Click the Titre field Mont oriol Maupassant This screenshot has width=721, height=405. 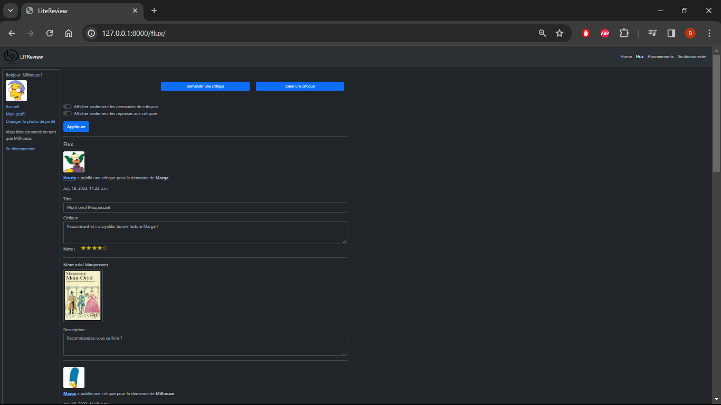tap(205, 207)
